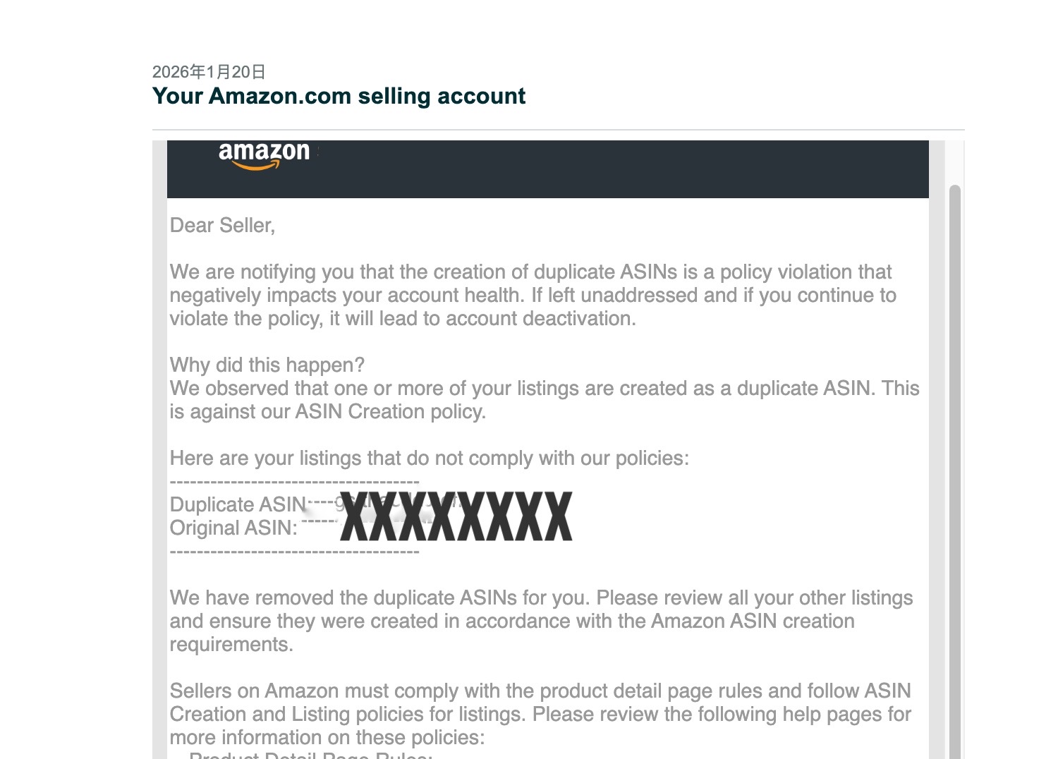Click the scrollbar track above the thumb
This screenshot has height=759, width=1058.
pyautogui.click(x=955, y=162)
